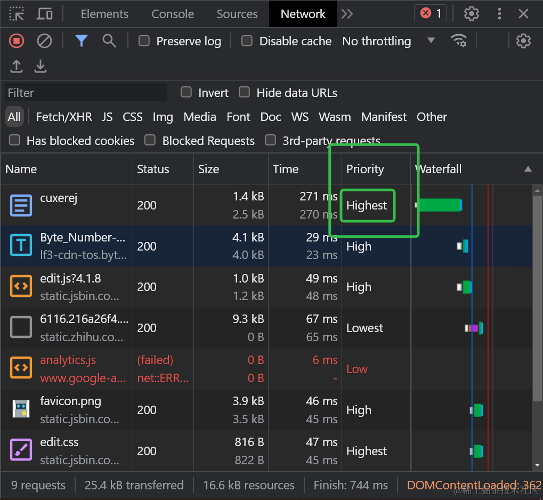The image size is (543, 500).
Task: Click the Export HAR download icon
Action: point(40,66)
